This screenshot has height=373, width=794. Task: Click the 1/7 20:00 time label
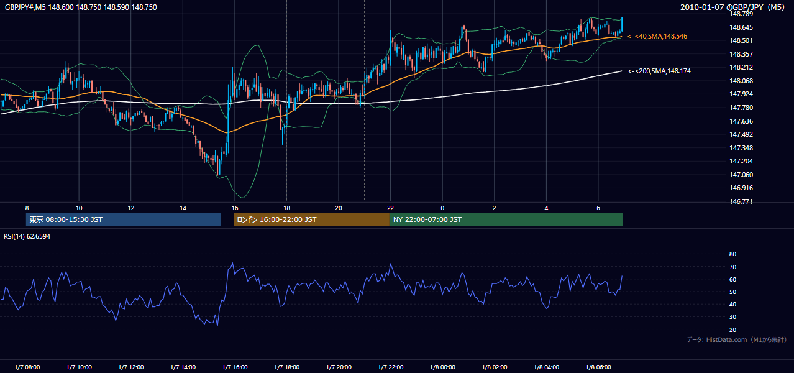338,367
